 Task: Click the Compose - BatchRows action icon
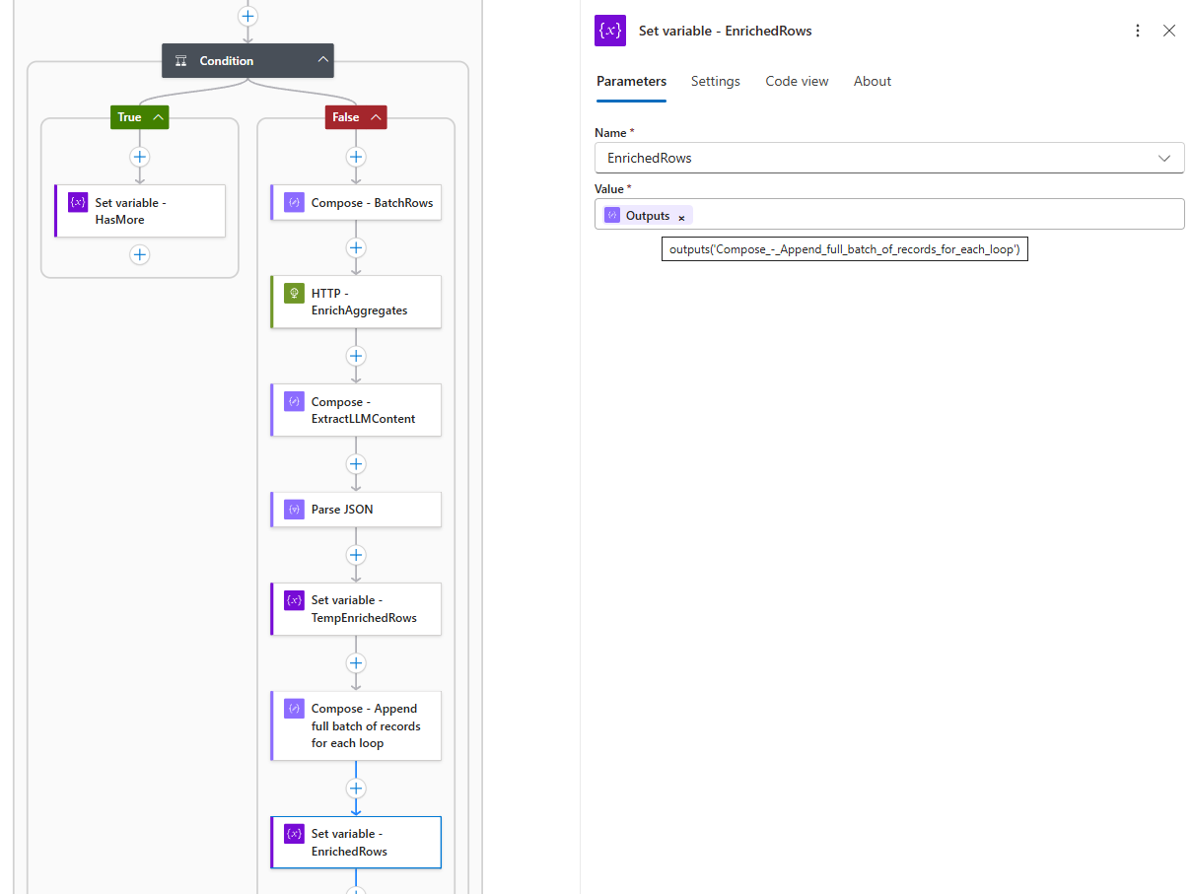coord(293,202)
